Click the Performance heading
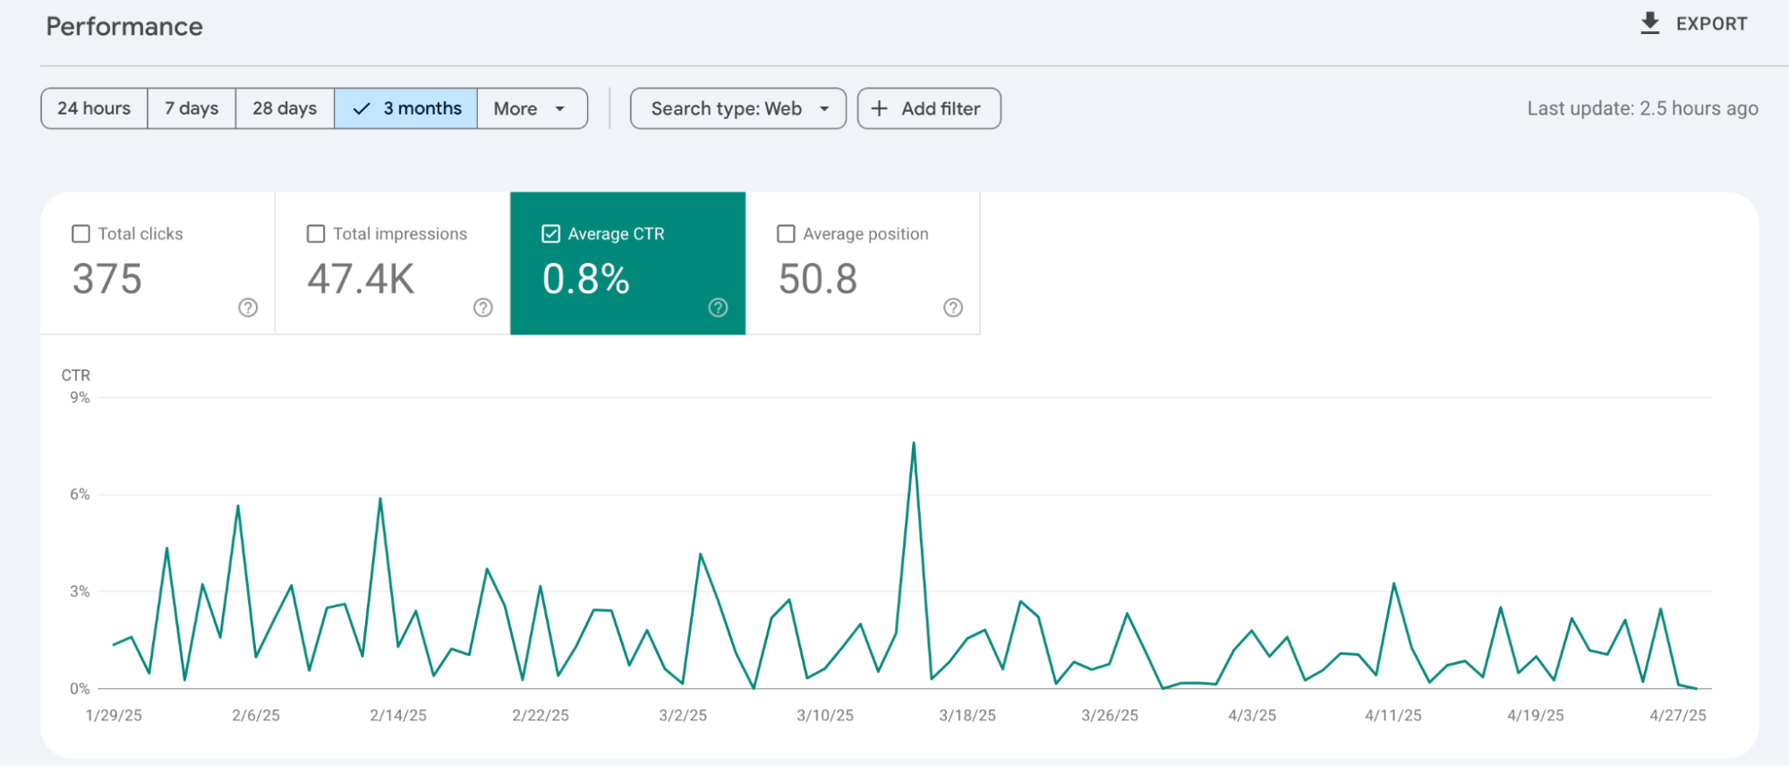Image resolution: width=1789 pixels, height=766 pixels. click(x=124, y=27)
